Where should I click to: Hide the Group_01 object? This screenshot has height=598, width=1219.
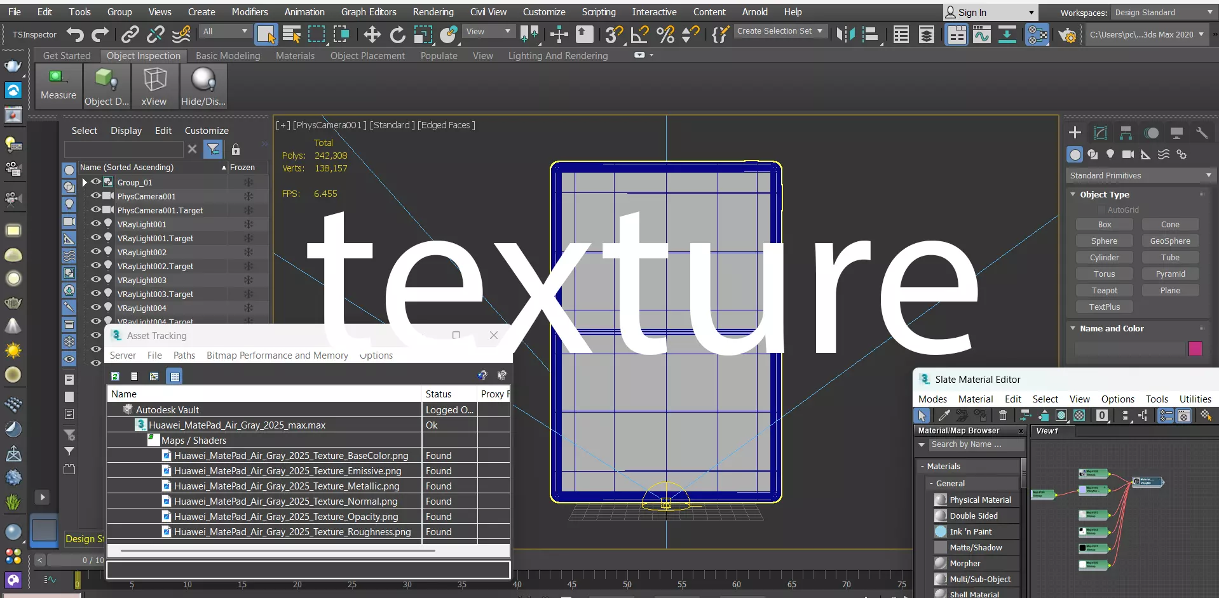click(x=96, y=182)
